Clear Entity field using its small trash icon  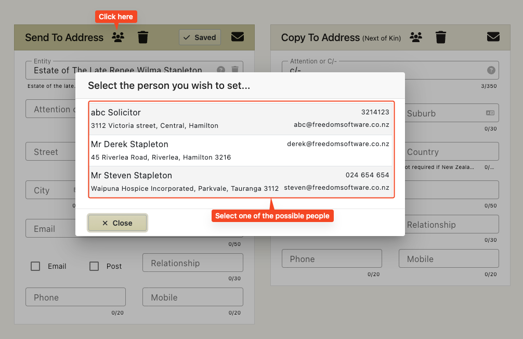click(x=235, y=69)
